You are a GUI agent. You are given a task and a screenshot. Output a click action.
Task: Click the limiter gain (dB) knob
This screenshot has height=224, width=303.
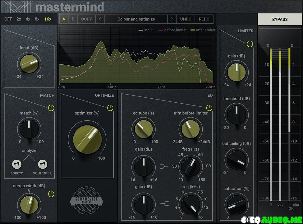coord(236,72)
